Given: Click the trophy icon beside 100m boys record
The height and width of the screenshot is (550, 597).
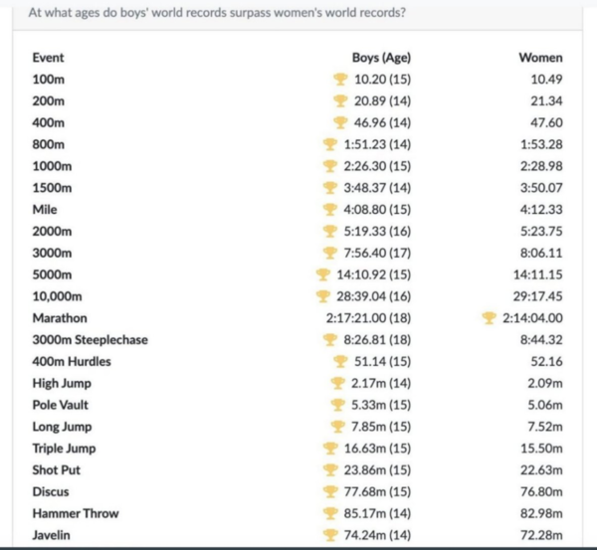Looking at the screenshot, I should pos(340,80).
